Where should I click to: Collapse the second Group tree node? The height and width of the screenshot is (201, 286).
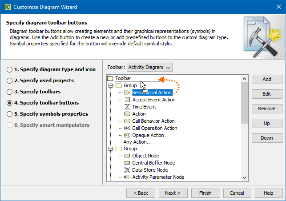coord(111,149)
